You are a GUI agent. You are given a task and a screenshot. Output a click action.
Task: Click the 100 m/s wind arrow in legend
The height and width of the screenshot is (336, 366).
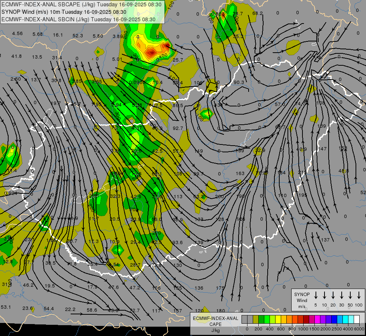359,295
